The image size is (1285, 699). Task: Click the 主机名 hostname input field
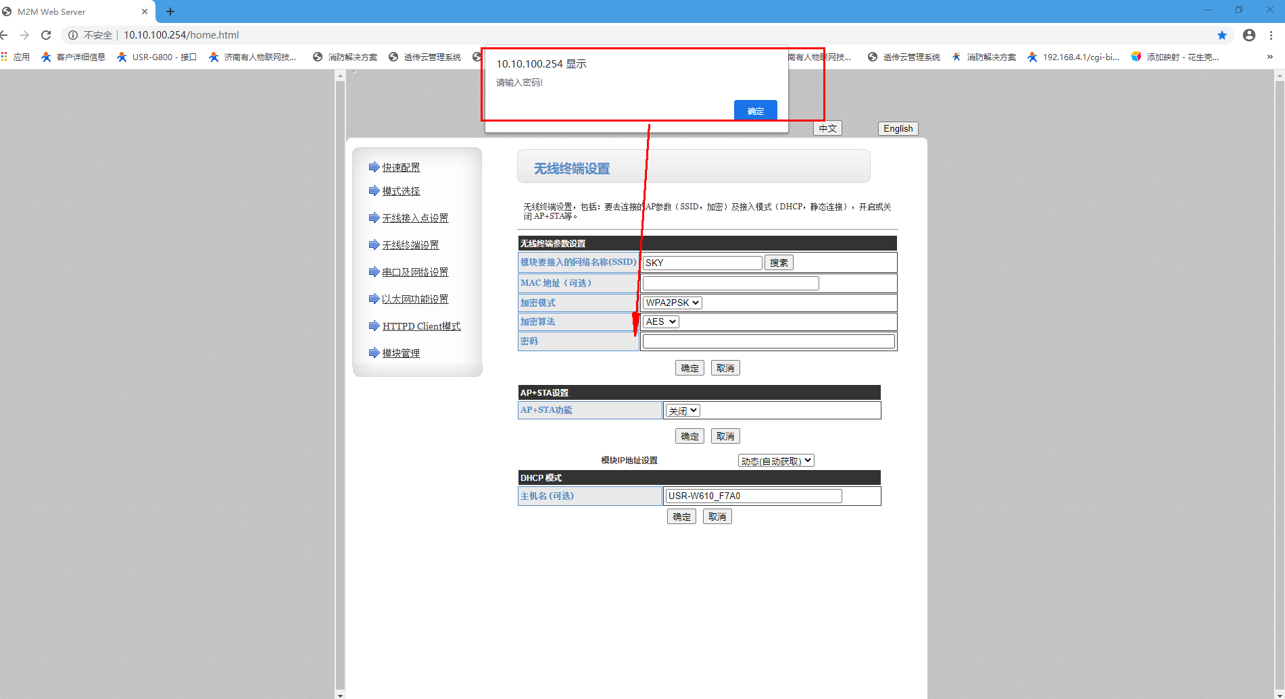click(753, 496)
